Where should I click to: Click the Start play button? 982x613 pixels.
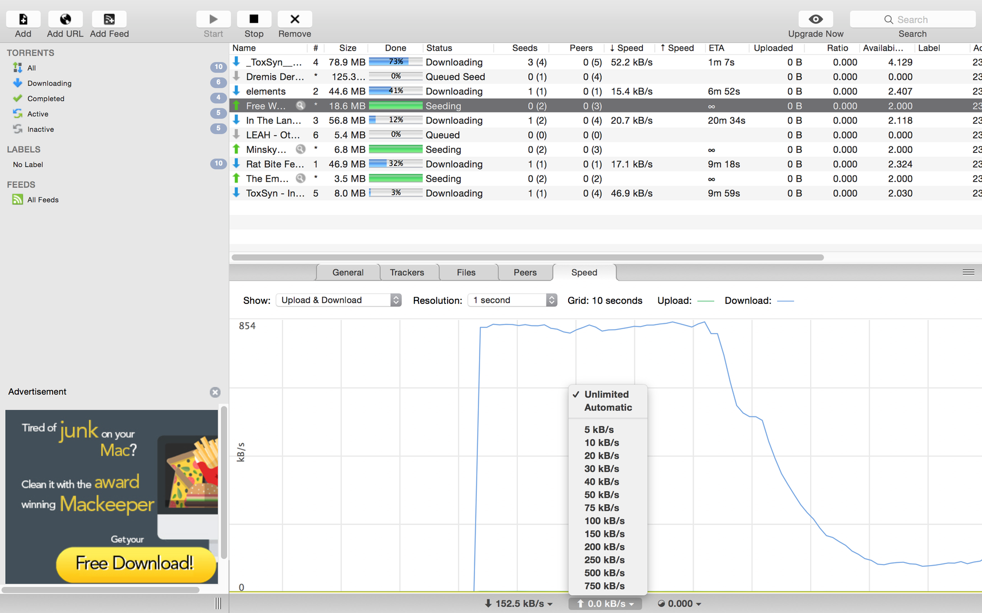[x=213, y=19]
